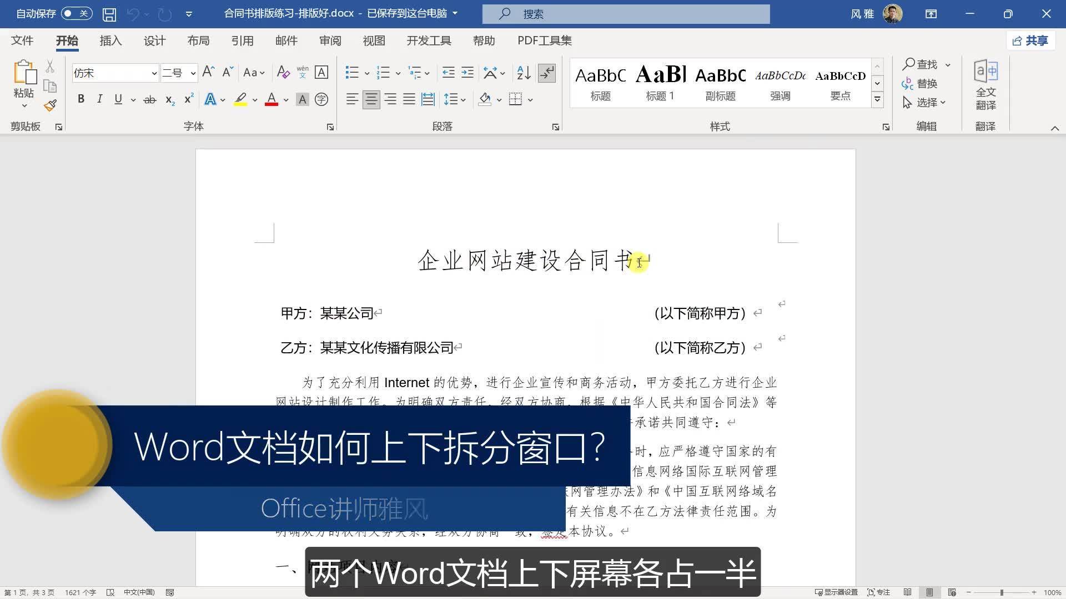The height and width of the screenshot is (599, 1066).
Task: Expand the styles gallery more arrow
Action: (x=877, y=99)
